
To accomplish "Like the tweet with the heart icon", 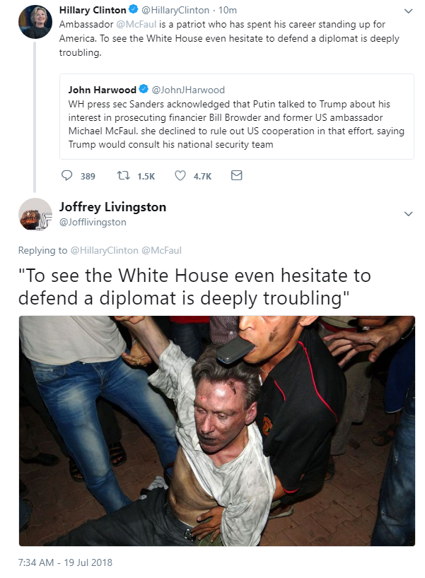I will (x=180, y=175).
